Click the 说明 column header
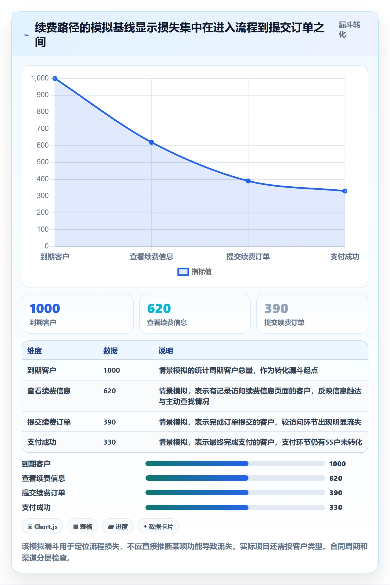The width and height of the screenshot is (390, 585). tap(166, 351)
